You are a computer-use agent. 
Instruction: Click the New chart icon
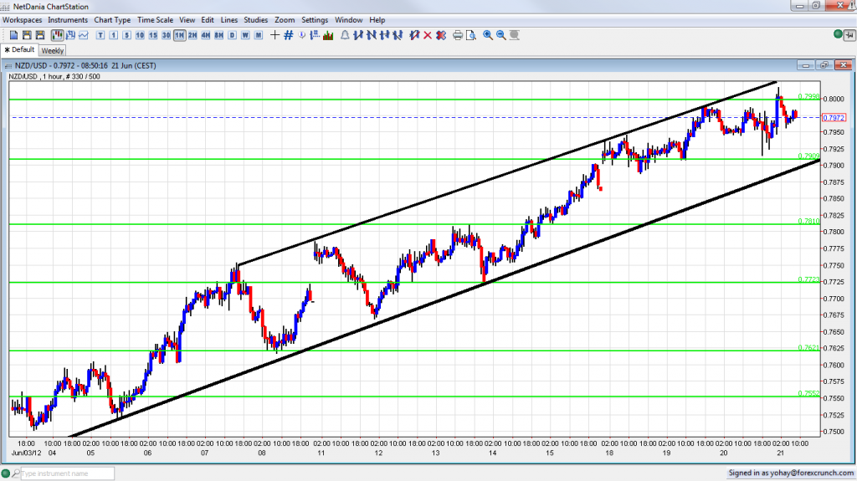coord(13,35)
